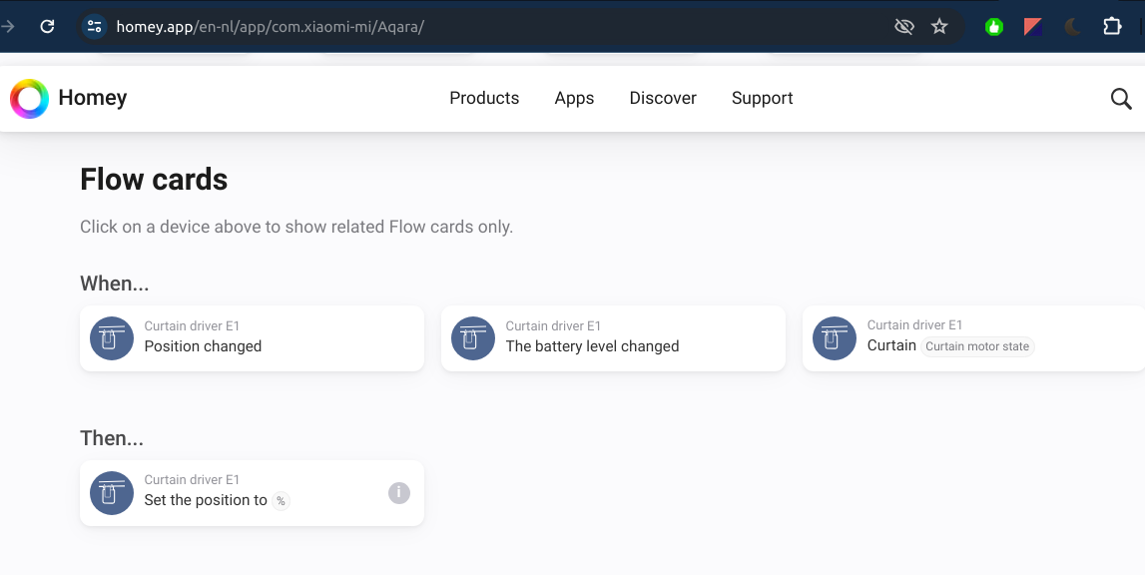
Task: Click the Position changed card's curtain icon
Action: (x=112, y=338)
